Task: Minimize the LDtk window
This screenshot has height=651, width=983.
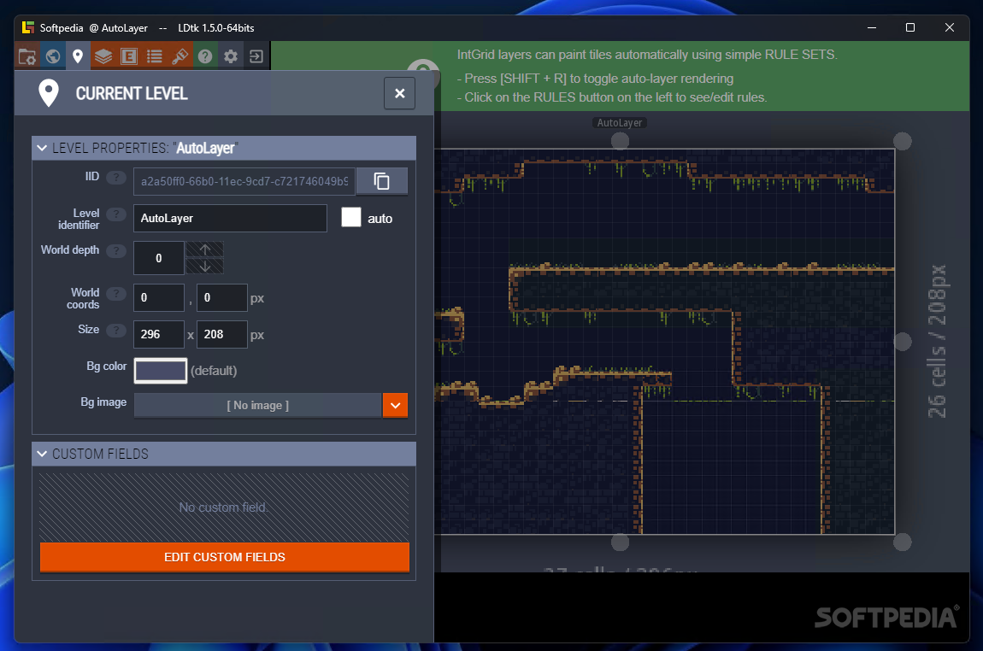Action: 871,27
